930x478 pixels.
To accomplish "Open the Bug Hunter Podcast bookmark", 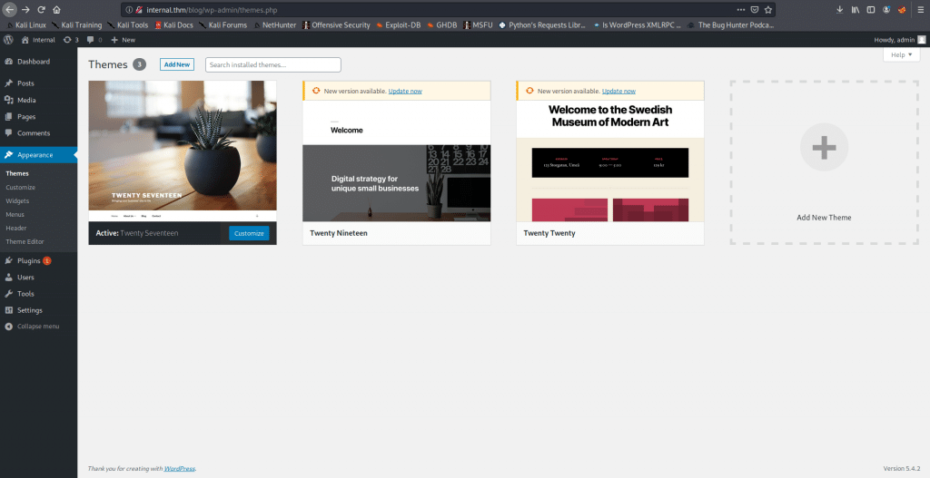I will [731, 24].
